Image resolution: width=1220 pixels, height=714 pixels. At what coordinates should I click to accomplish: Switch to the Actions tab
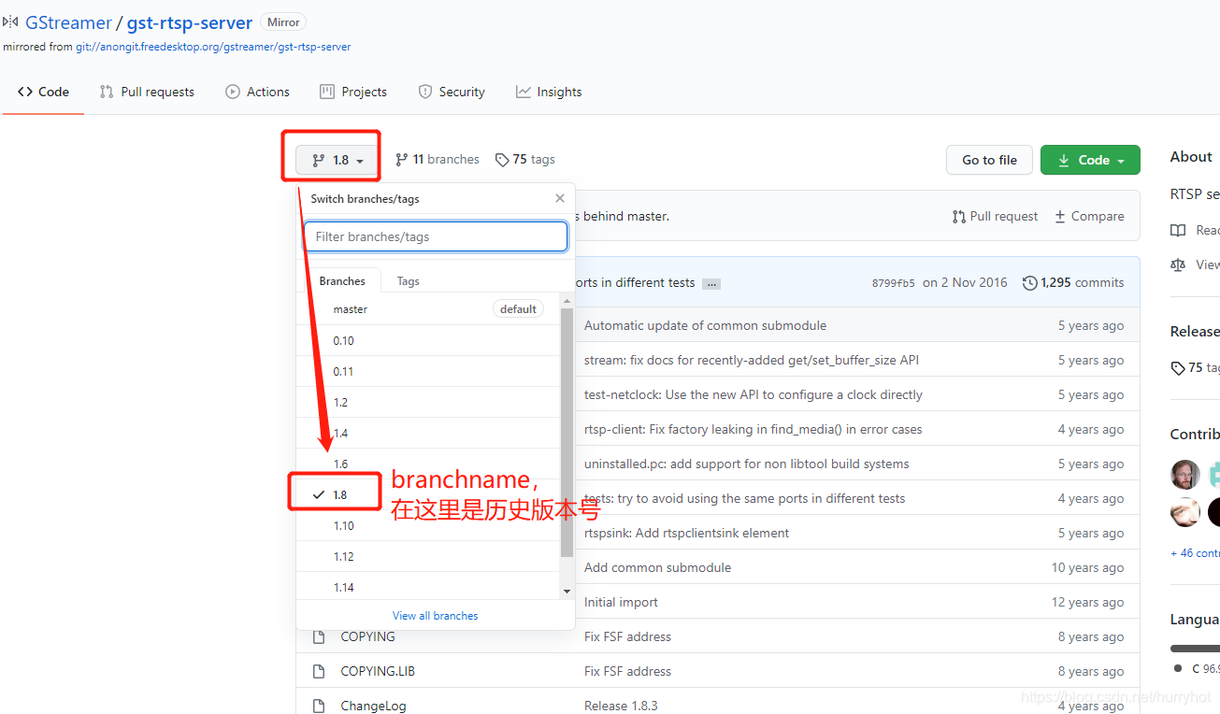pos(257,92)
